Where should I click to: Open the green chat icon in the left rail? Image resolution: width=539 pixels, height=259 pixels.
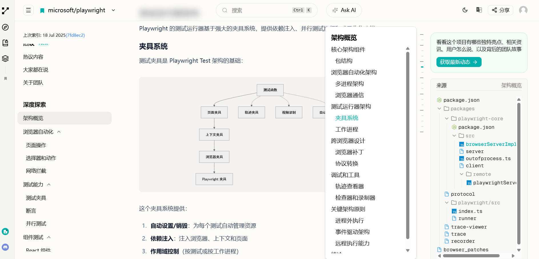(x=5, y=231)
